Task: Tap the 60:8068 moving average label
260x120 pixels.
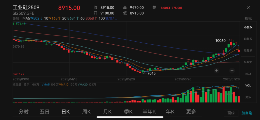Action: (89, 19)
